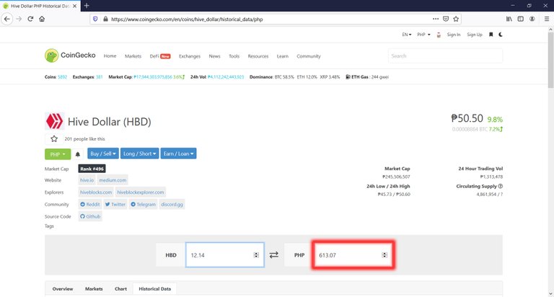Open the hiveblocks.com explorer link
Screen dimensions: 554x297
click(96, 192)
